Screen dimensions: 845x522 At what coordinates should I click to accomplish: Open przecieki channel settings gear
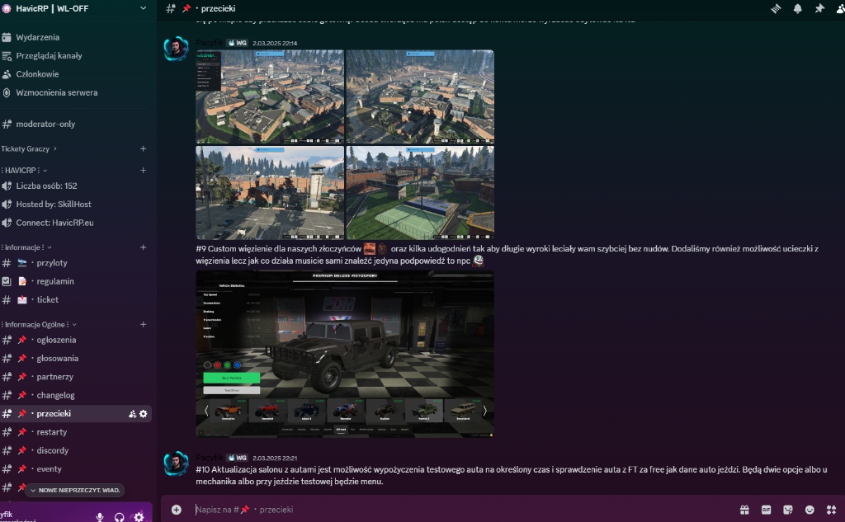(x=144, y=414)
